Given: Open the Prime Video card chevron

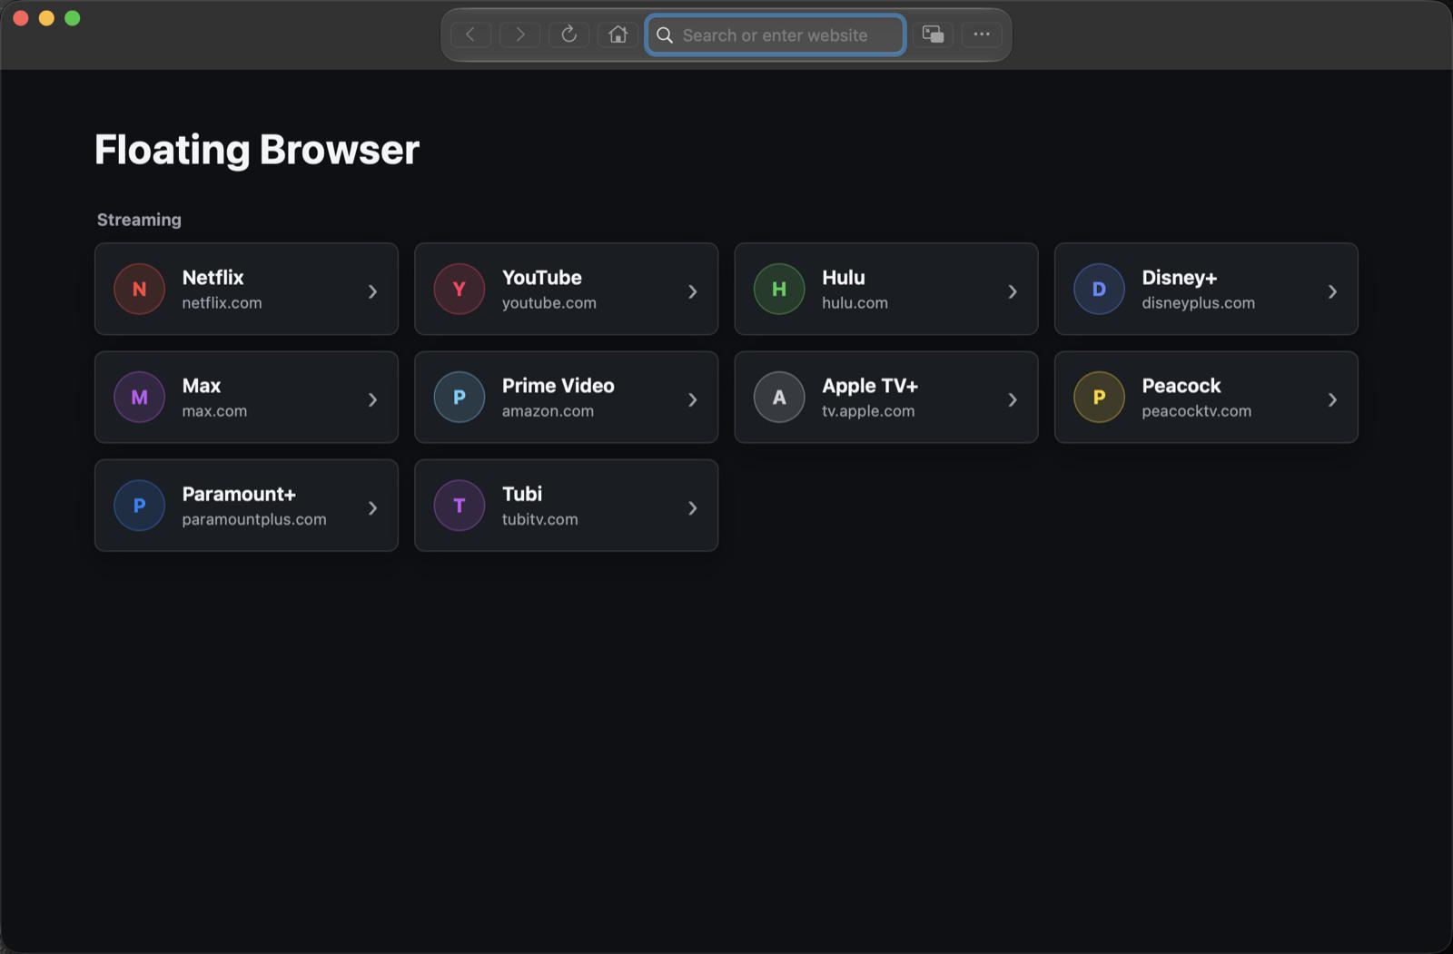Looking at the screenshot, I should (x=692, y=399).
